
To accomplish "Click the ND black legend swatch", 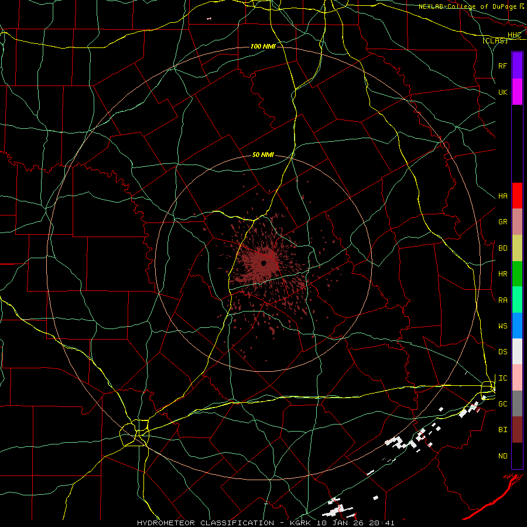I will [517, 456].
